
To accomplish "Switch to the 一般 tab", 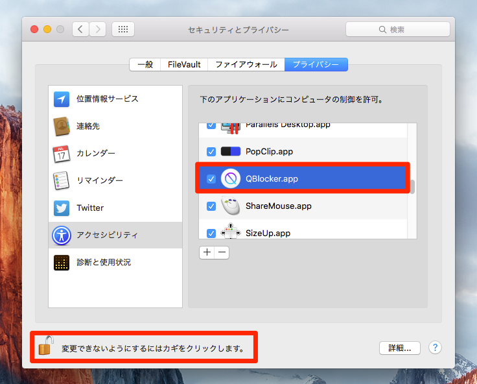I will 145,65.
